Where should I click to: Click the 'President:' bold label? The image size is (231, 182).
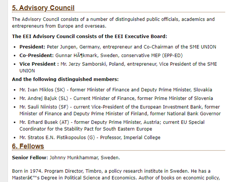pyautogui.click(x=32, y=47)
